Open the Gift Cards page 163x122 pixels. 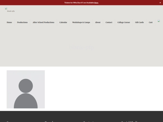point(139,22)
